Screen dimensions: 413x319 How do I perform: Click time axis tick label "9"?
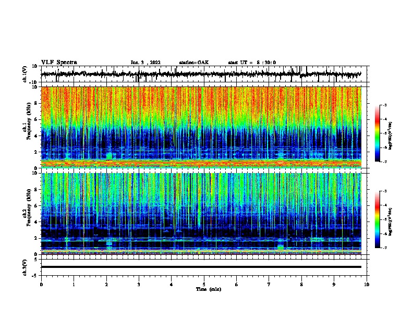click(334, 285)
